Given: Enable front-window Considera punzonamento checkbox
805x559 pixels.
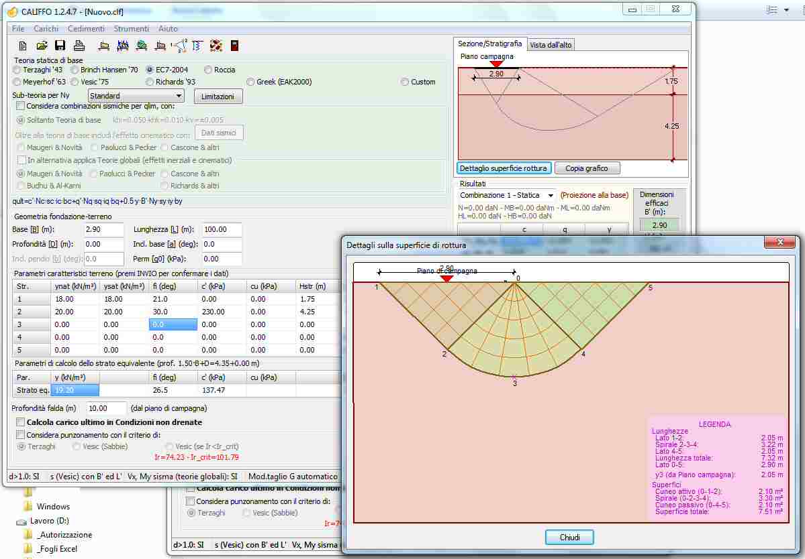Looking at the screenshot, I should click(21, 435).
